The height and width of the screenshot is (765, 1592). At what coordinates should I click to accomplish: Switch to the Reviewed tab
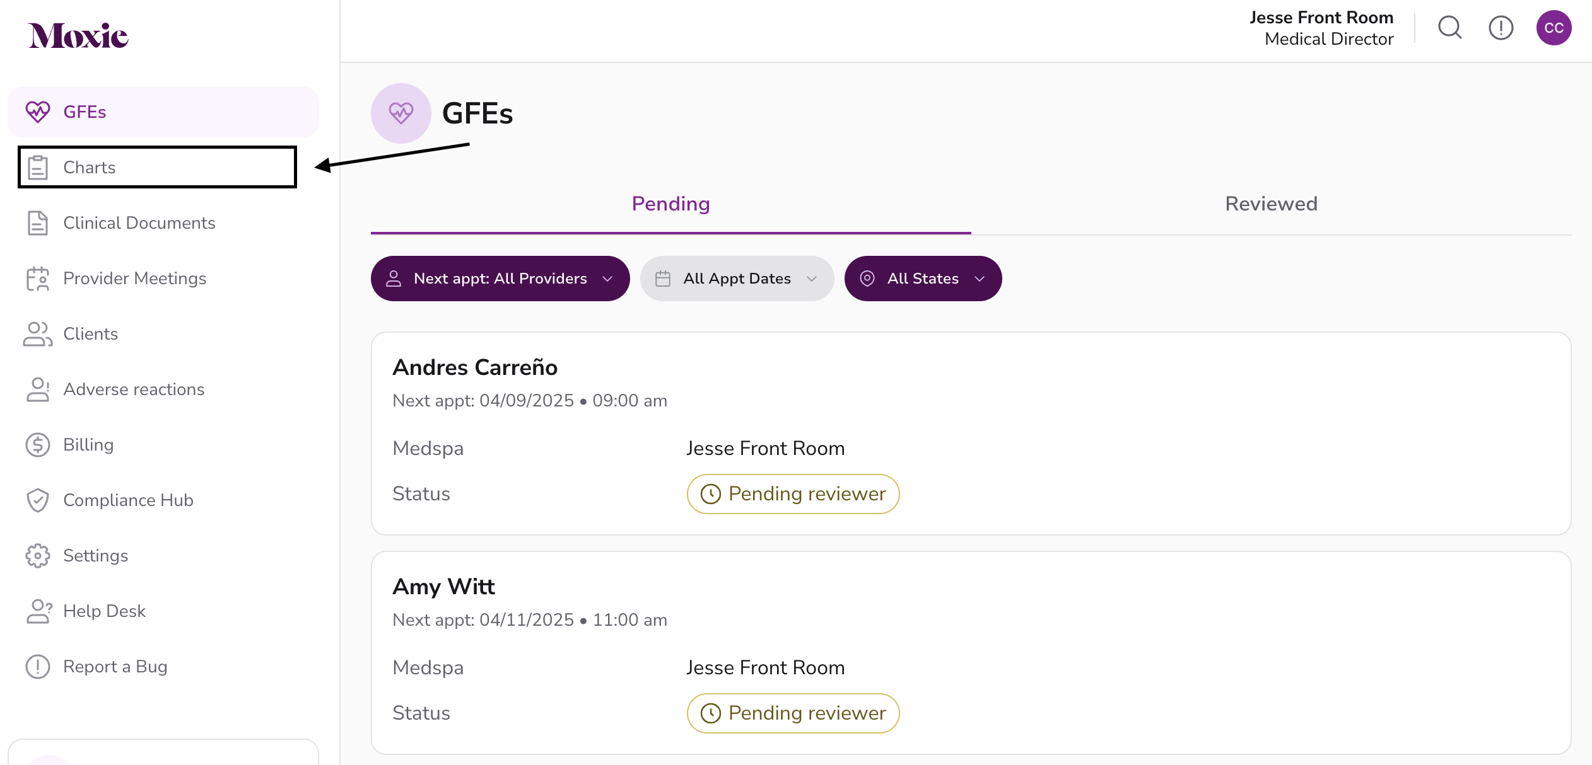pos(1271,204)
